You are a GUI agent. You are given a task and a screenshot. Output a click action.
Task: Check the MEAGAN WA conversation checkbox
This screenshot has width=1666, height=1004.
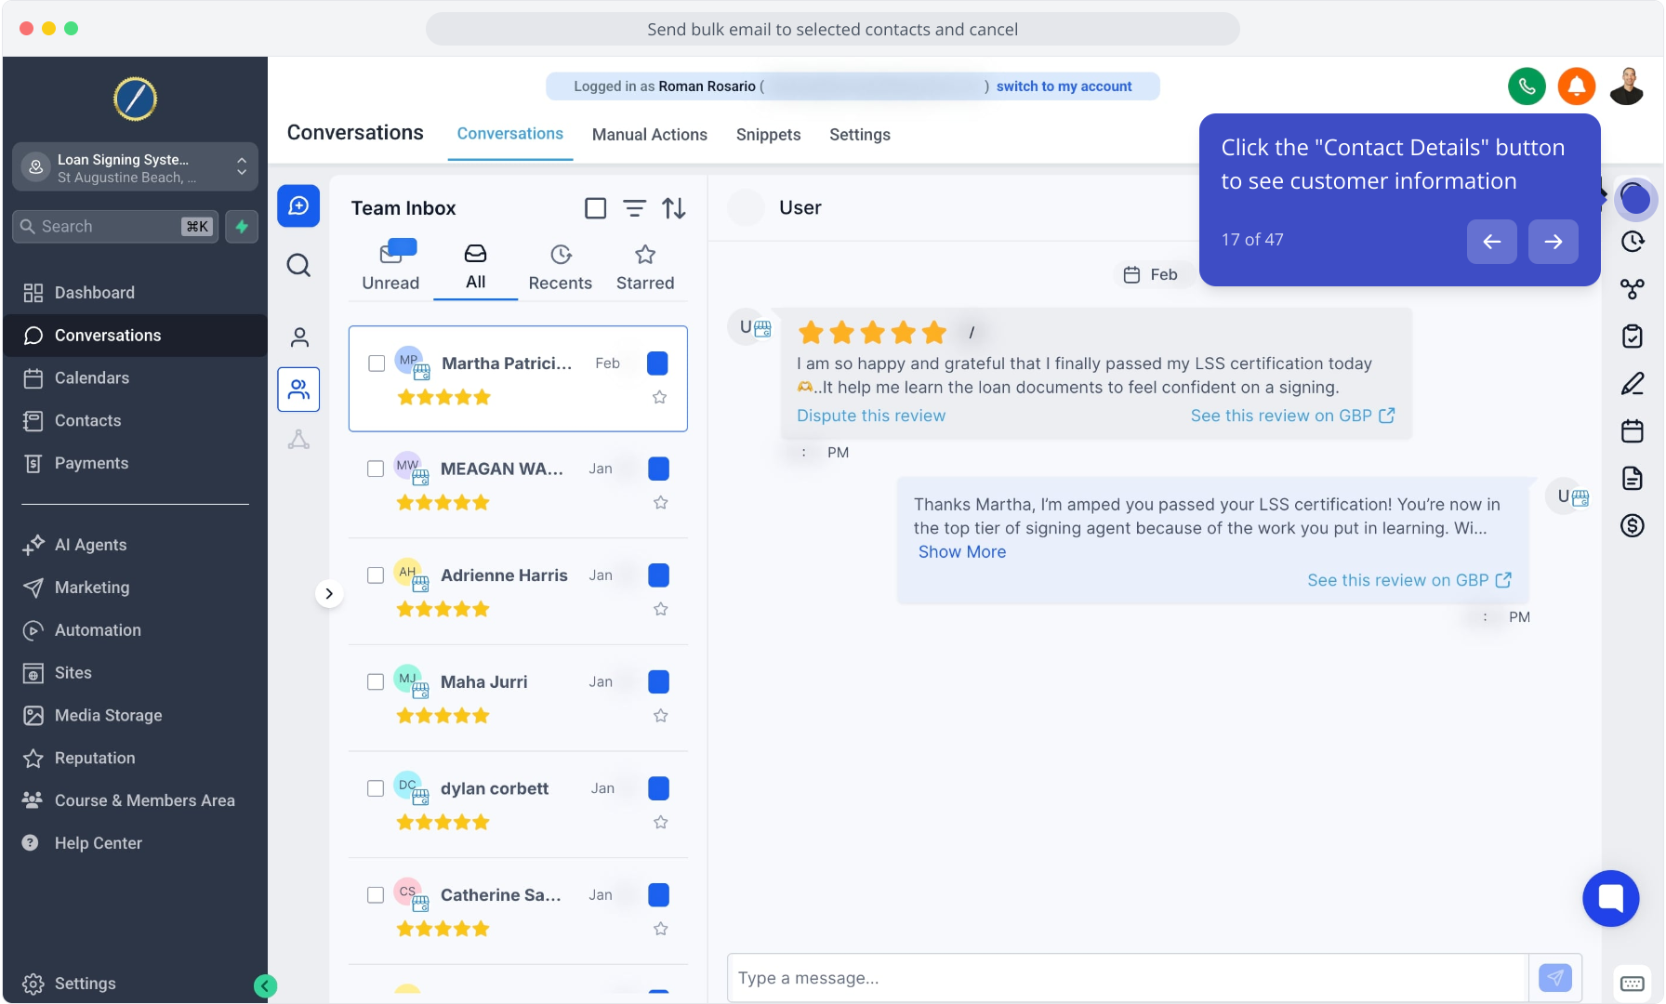tap(376, 469)
